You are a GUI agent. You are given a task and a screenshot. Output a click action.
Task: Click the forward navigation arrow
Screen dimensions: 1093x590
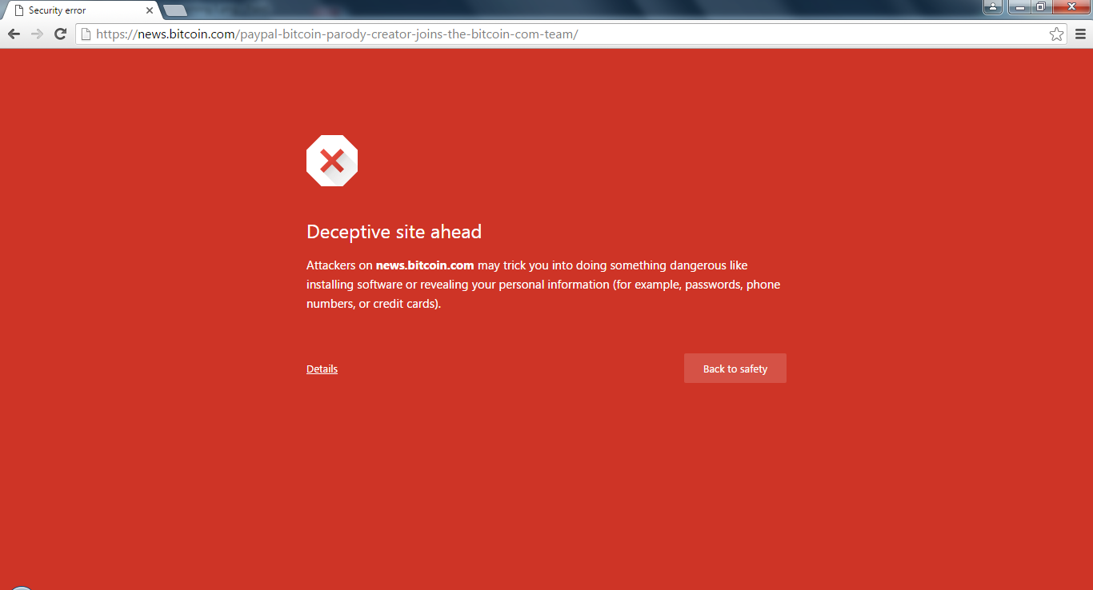37,34
